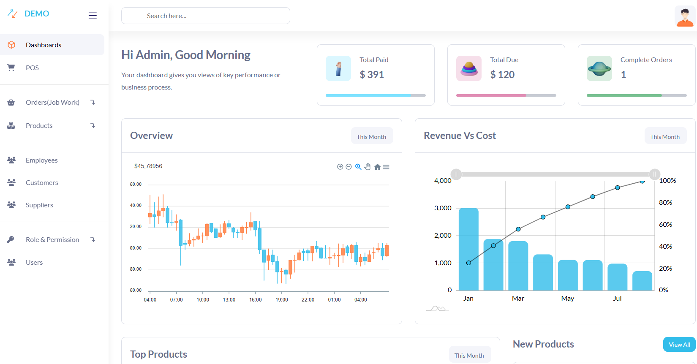This screenshot has height=364, width=697.
Task: Reset chart zoom with home icon
Action: coord(377,167)
